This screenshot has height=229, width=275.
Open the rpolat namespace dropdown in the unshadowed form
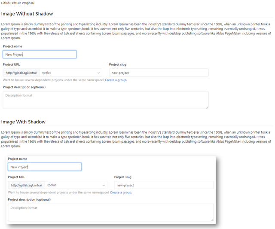pos(71,73)
